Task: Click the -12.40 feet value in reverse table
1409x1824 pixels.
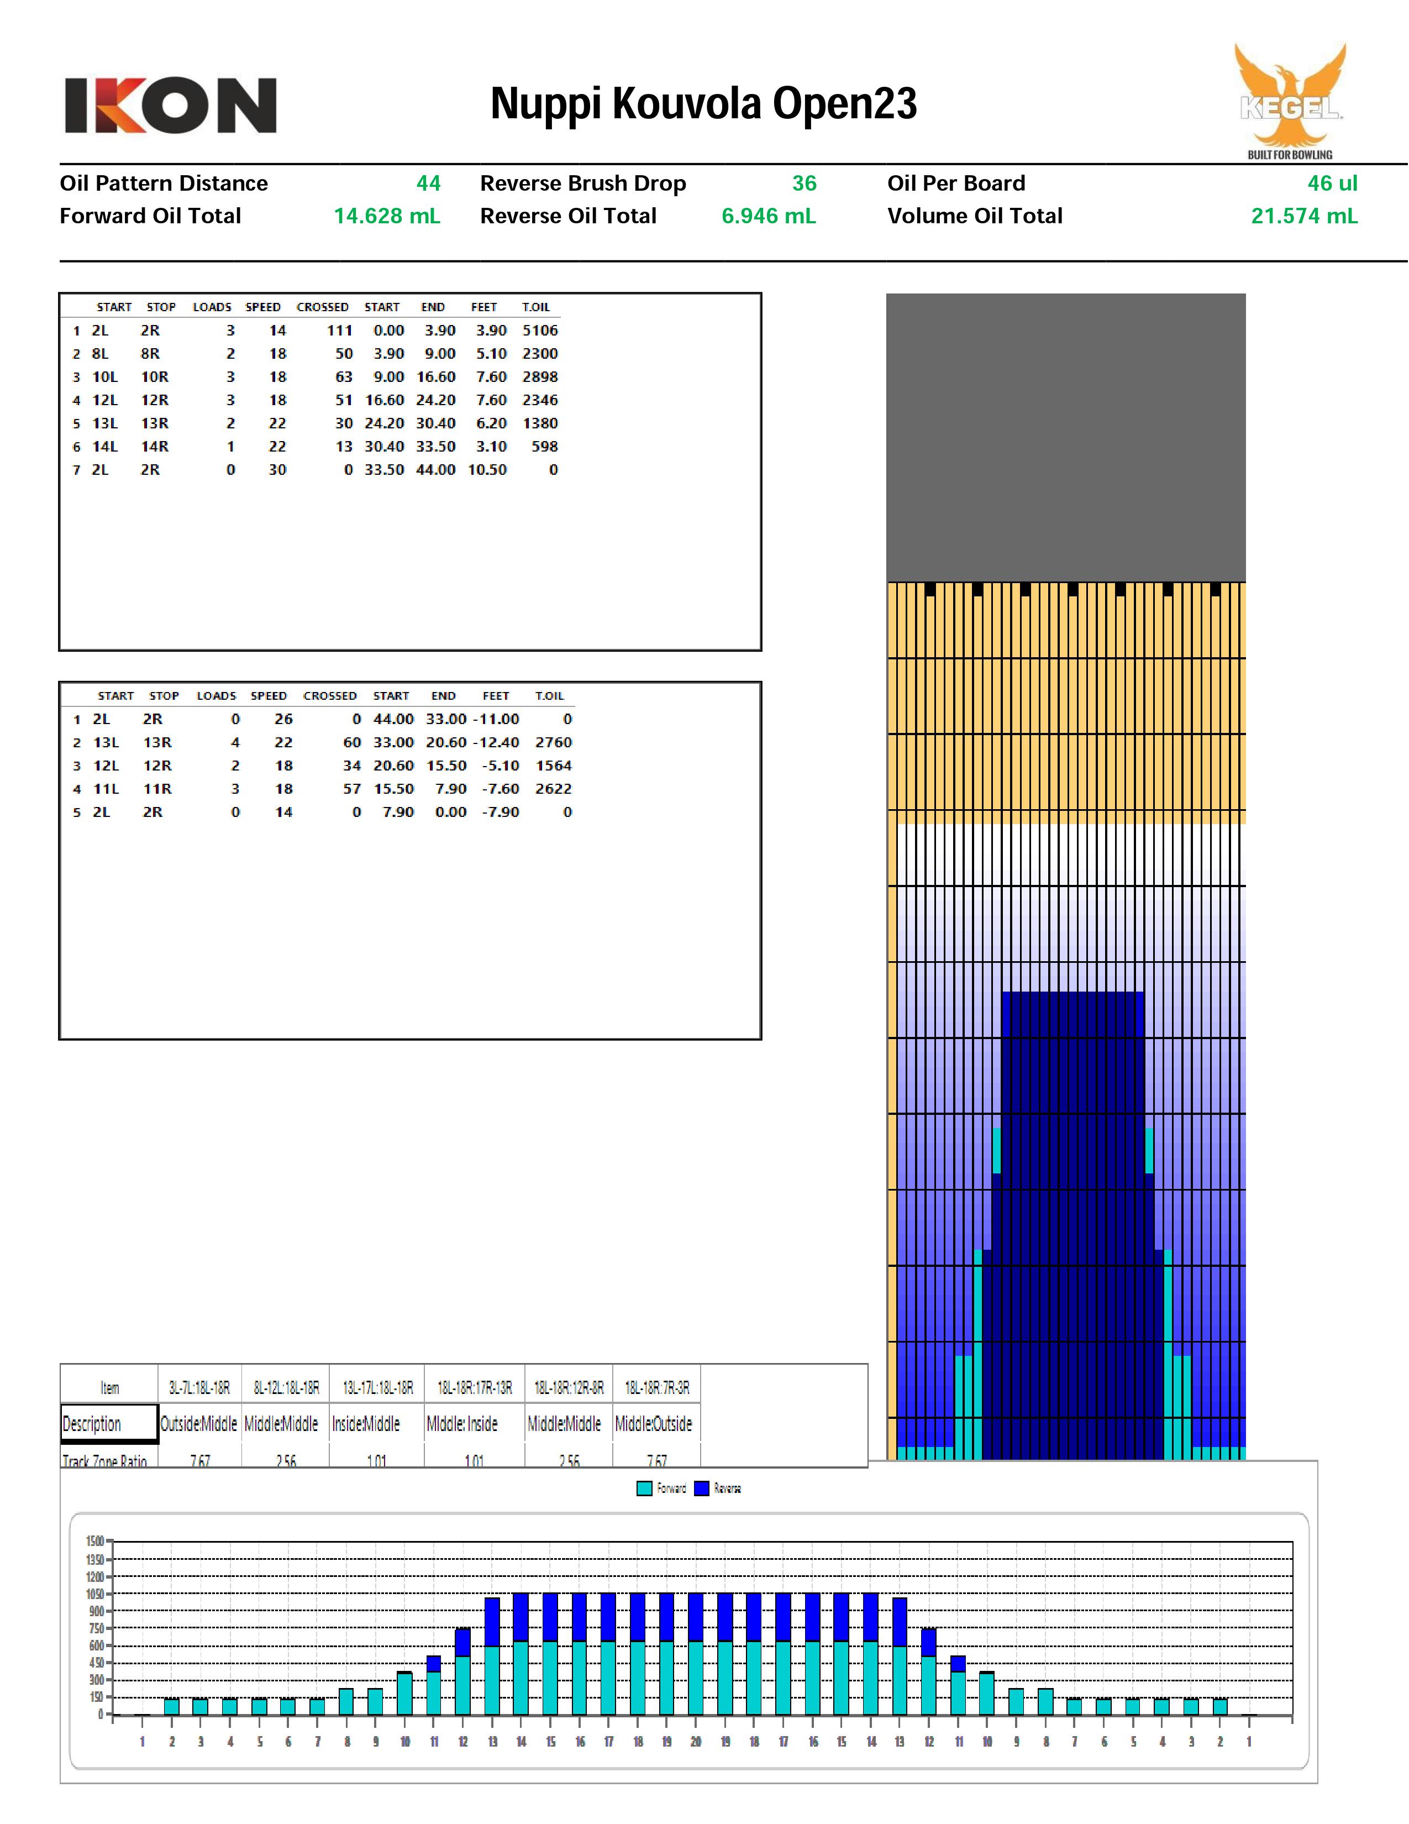Action: coord(496,742)
